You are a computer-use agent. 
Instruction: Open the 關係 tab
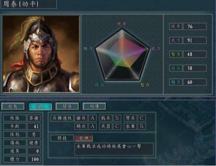[67, 106]
